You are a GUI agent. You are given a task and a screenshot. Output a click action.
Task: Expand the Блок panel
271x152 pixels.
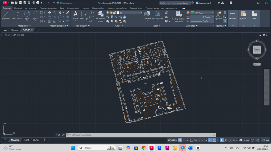click(x=157, y=26)
